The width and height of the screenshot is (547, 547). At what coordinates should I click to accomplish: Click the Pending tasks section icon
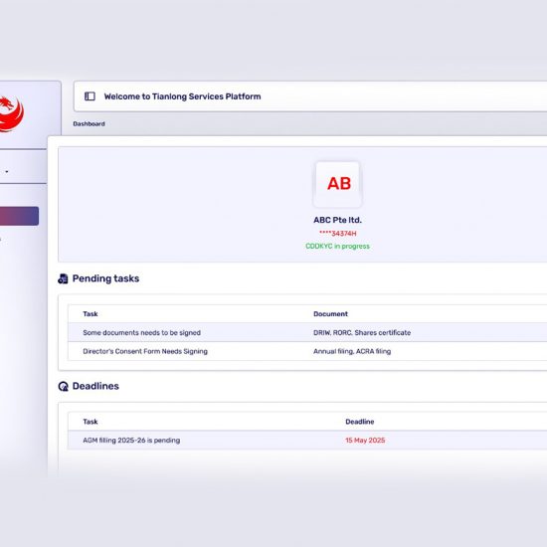click(63, 278)
